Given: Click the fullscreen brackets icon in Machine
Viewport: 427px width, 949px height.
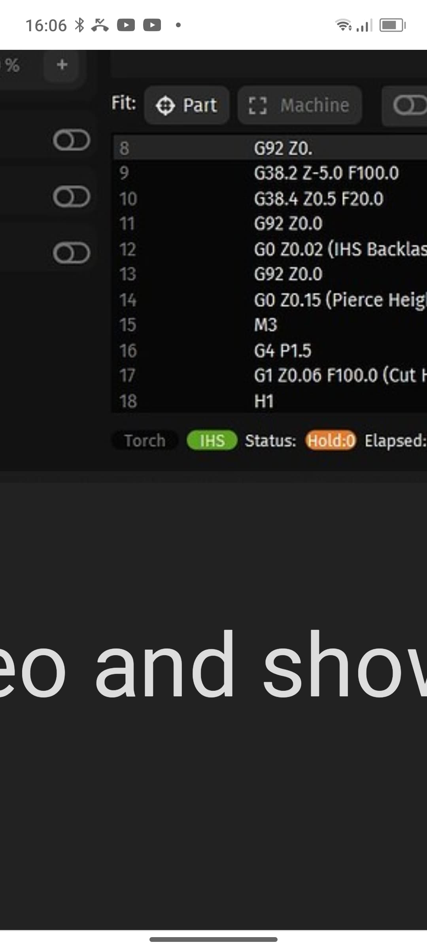Looking at the screenshot, I should [258, 106].
